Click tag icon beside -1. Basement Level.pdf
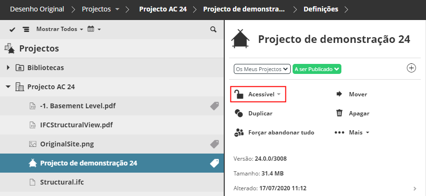The image size is (426, 196). (214, 106)
